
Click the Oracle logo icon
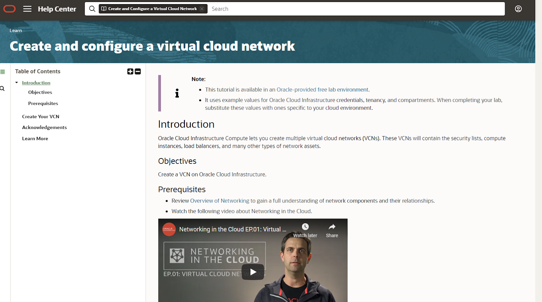9,9
